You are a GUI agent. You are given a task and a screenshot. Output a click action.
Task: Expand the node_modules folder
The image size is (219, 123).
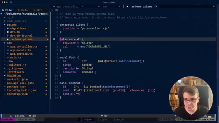(x=16, y=21)
